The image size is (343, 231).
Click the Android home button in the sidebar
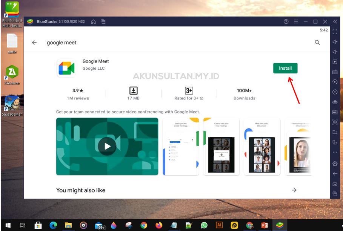pos(335,184)
